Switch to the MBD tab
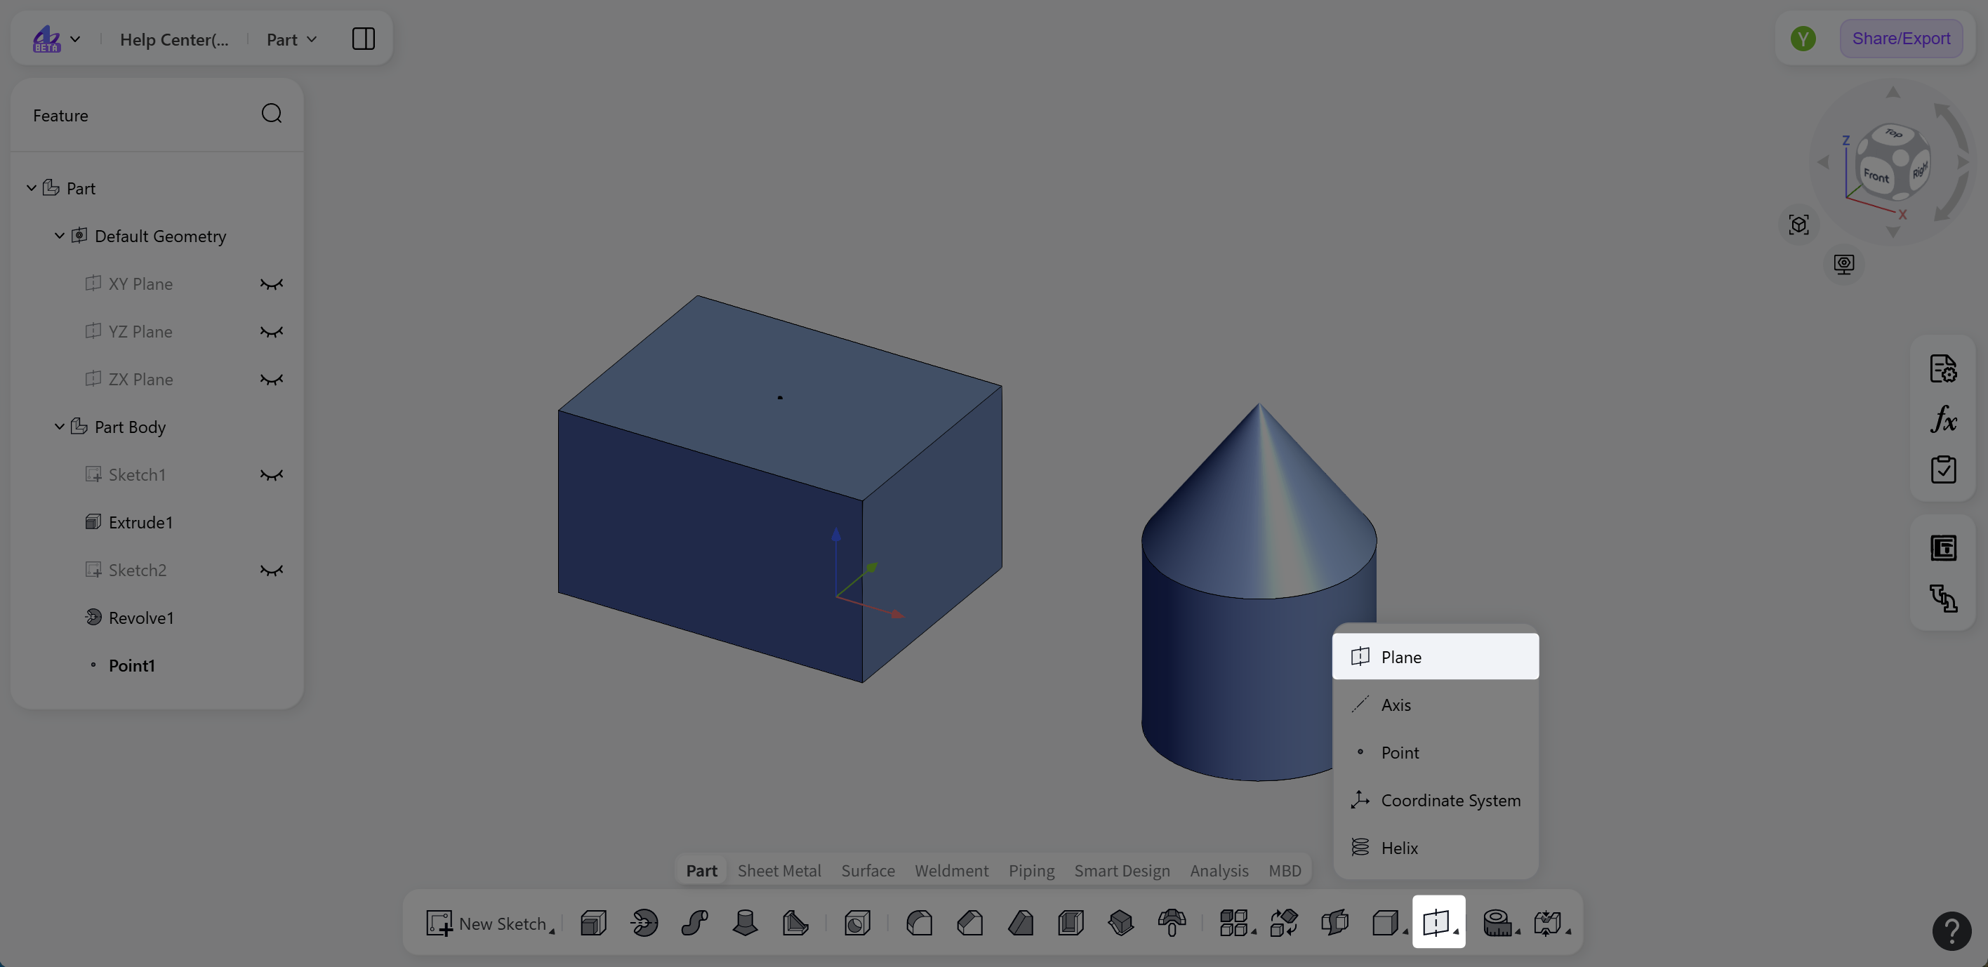The height and width of the screenshot is (967, 1988). (x=1284, y=871)
